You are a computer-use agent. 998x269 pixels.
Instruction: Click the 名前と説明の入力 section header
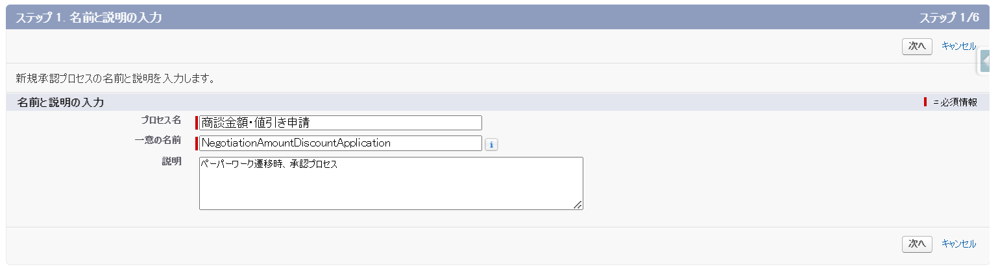tap(60, 102)
